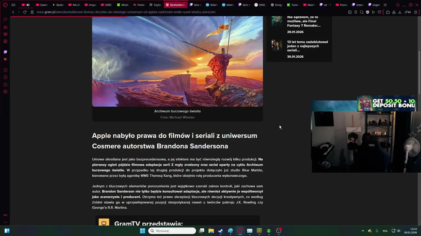The image size is (421, 236).
Task: Switch POL keyboard language indicator
Action: pyautogui.click(x=385, y=231)
